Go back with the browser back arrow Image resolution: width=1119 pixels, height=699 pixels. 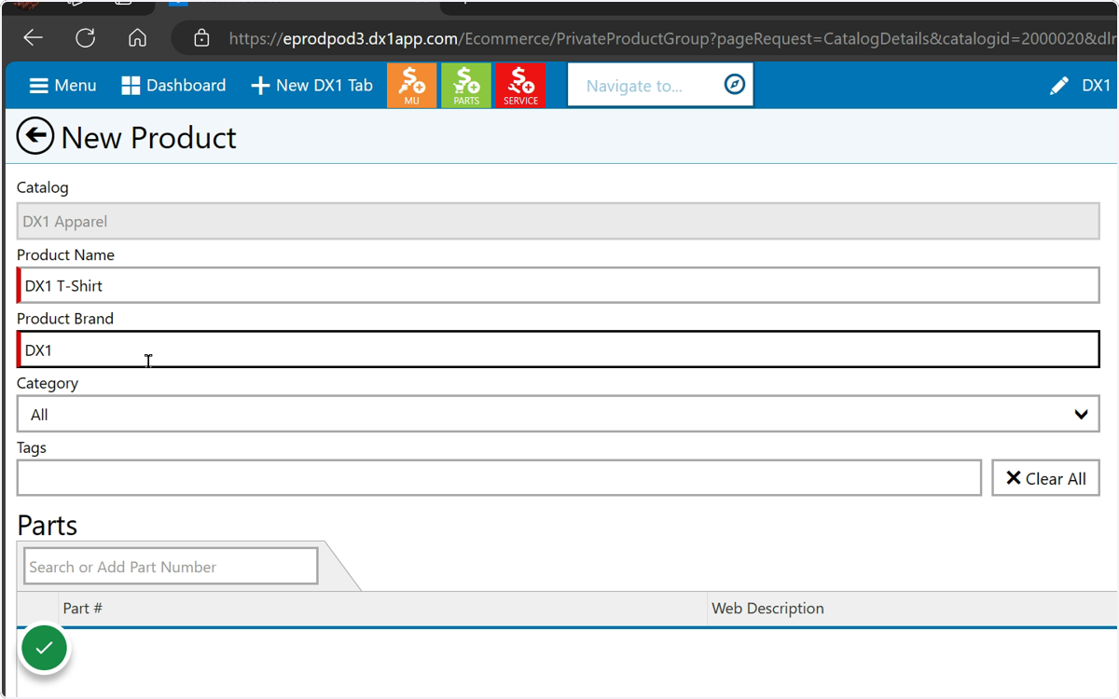pos(34,38)
